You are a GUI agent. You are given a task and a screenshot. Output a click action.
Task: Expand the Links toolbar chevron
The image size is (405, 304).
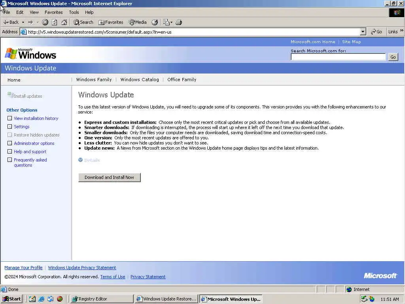tap(402, 30)
